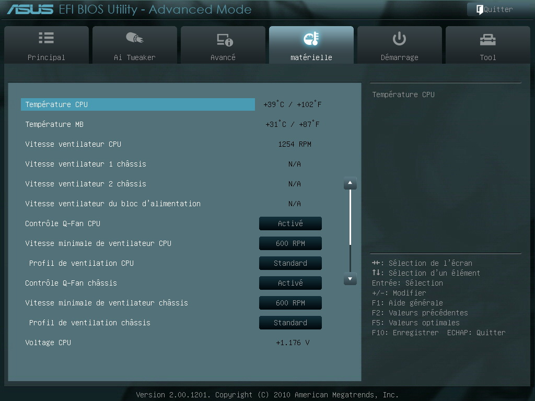
Task: Go to the Démarrage tab
Action: coord(400,45)
